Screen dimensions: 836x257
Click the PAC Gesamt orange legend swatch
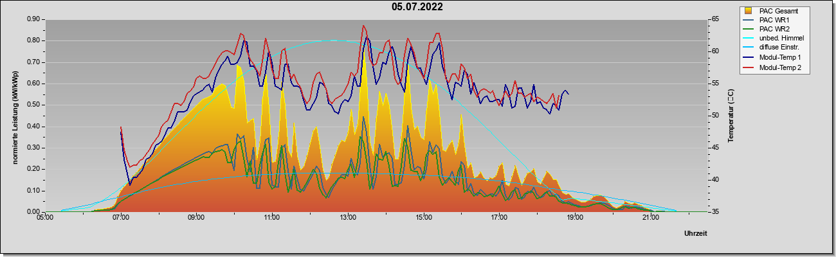[749, 11]
